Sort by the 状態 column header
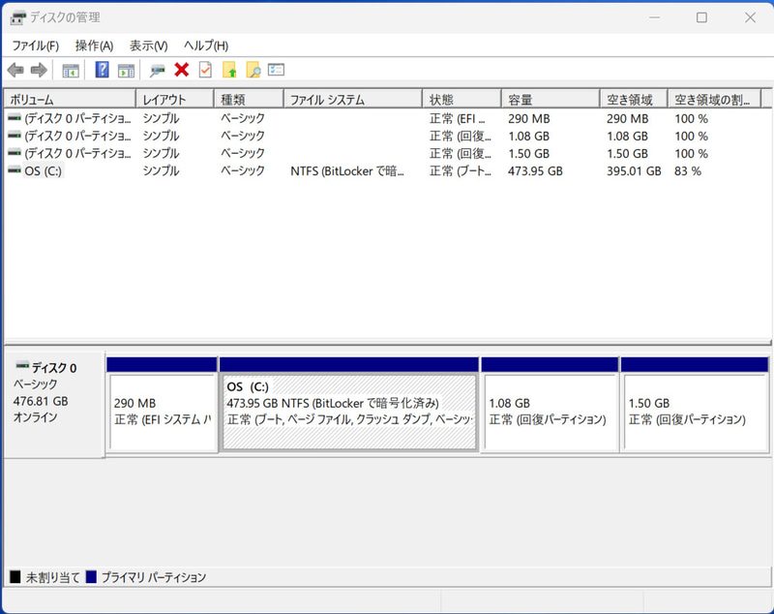 (x=461, y=100)
